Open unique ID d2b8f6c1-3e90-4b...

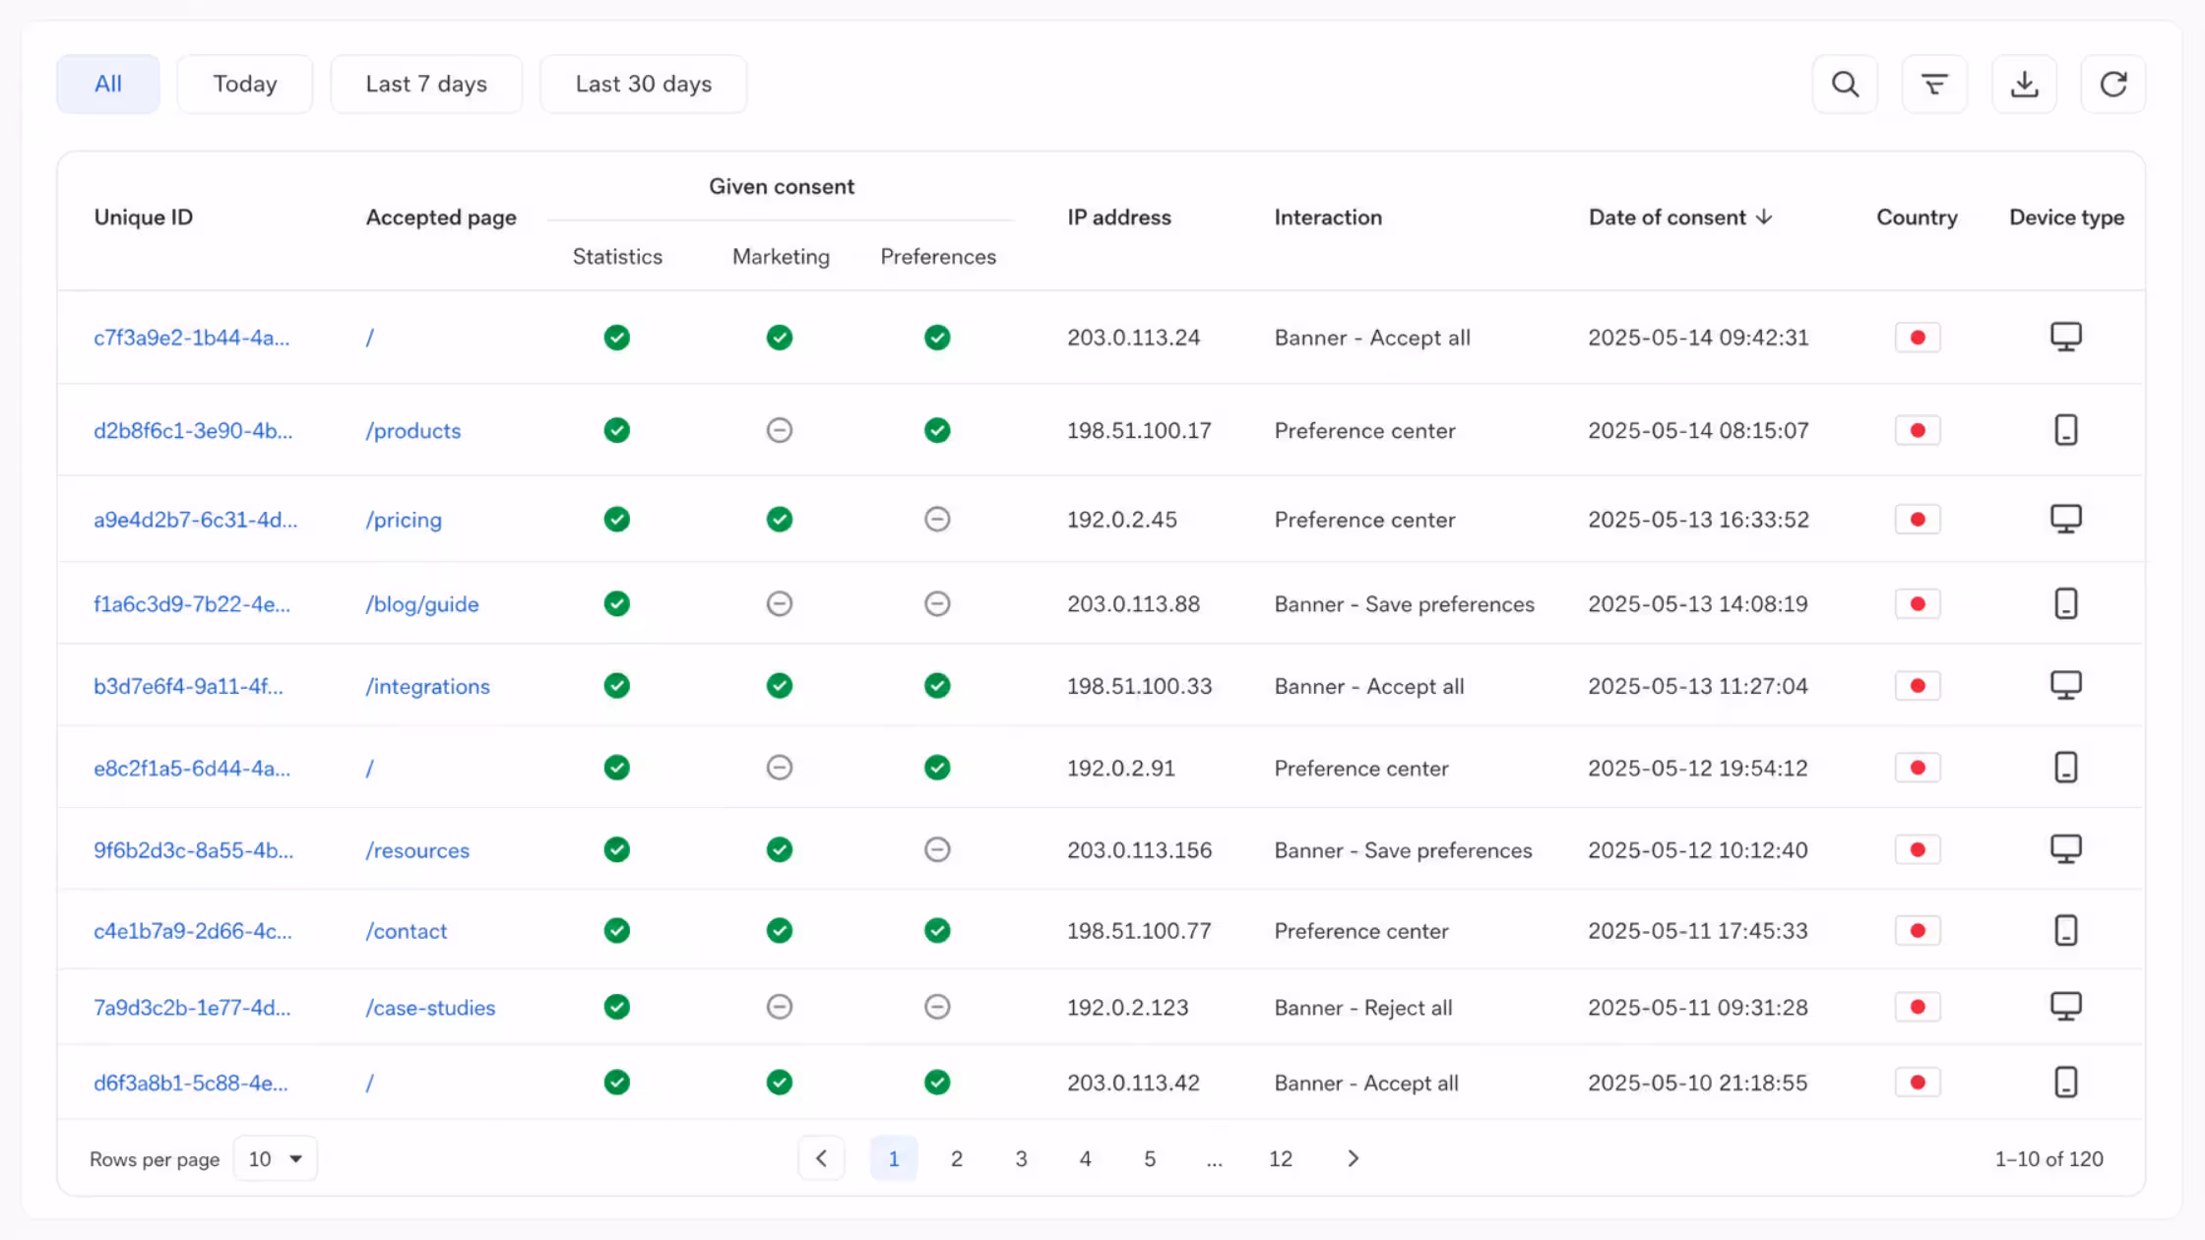[193, 430]
